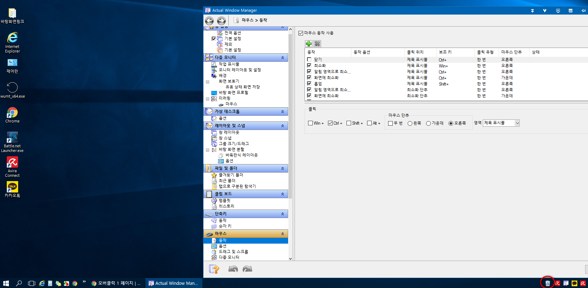Open Task View on the taskbar

(32, 283)
